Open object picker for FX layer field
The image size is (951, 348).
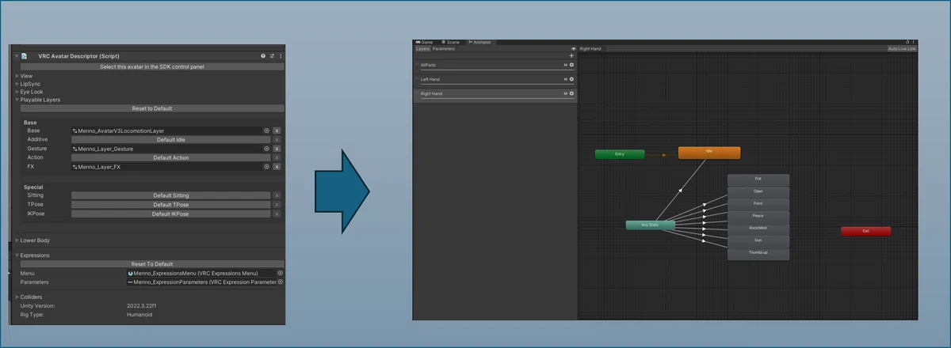pyautogui.click(x=266, y=167)
